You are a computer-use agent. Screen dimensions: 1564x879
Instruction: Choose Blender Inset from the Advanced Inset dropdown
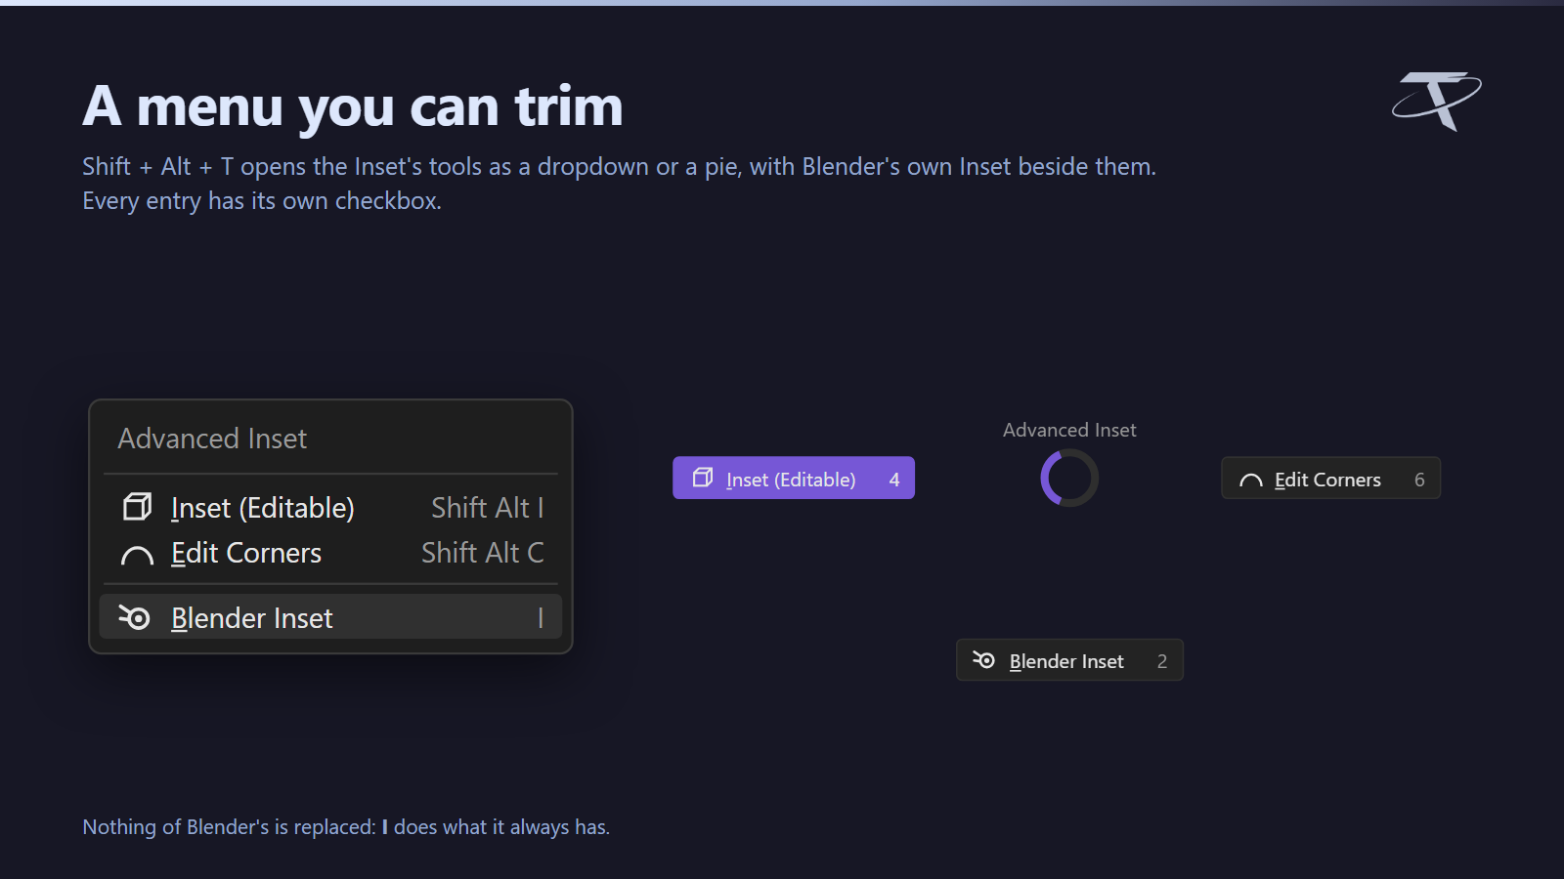tap(330, 617)
